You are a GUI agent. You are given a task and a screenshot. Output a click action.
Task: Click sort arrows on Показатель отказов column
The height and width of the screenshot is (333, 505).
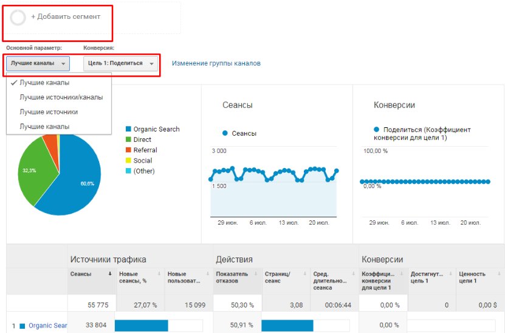click(x=257, y=274)
